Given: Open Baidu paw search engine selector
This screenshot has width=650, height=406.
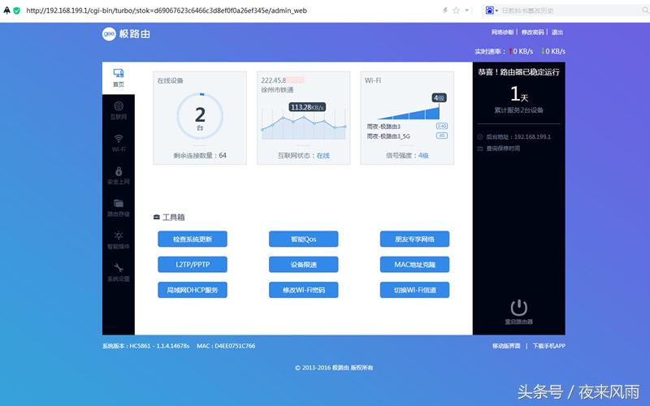Looking at the screenshot, I should pyautogui.click(x=492, y=11).
